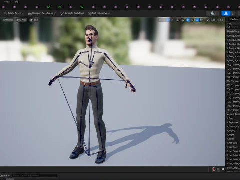This screenshot has width=240, height=180.
Task: Open the Character viewport menu
Action: click(8, 20)
